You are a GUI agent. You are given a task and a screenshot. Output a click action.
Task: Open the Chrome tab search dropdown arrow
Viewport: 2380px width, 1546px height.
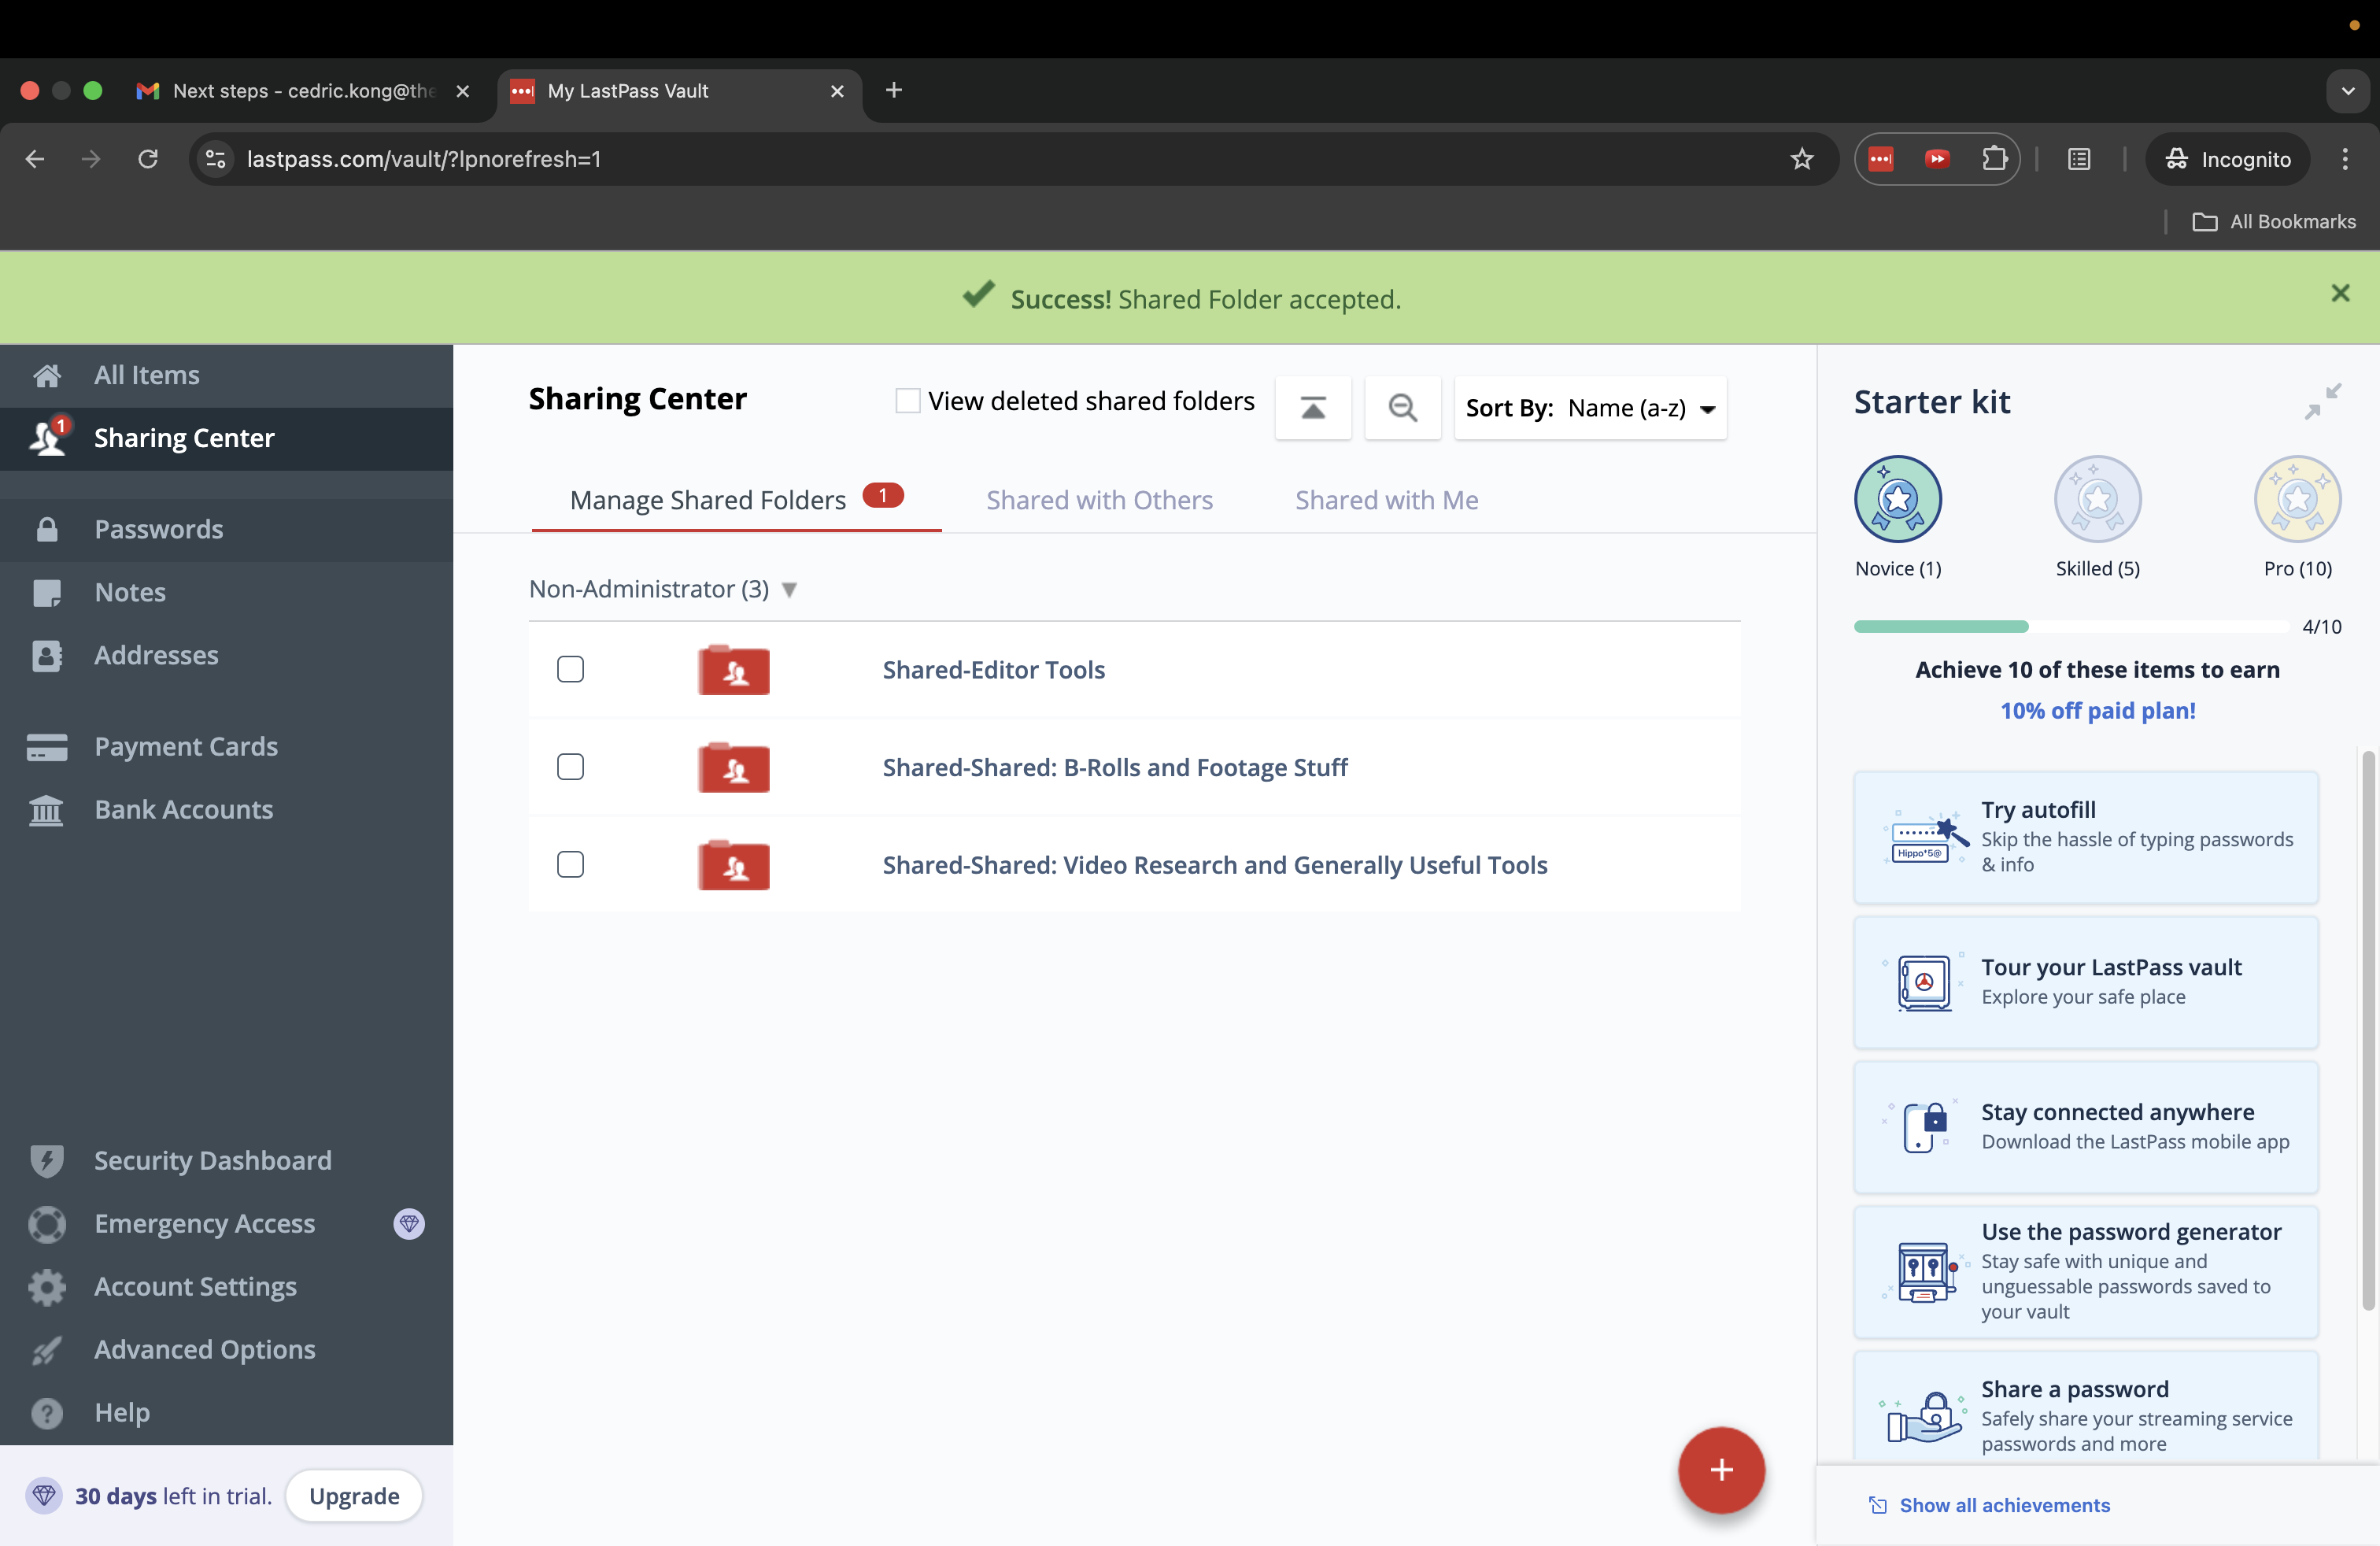(x=2347, y=91)
